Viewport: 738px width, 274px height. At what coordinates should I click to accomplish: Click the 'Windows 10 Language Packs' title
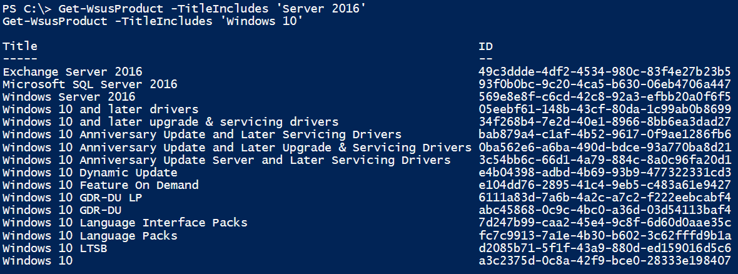(90, 235)
